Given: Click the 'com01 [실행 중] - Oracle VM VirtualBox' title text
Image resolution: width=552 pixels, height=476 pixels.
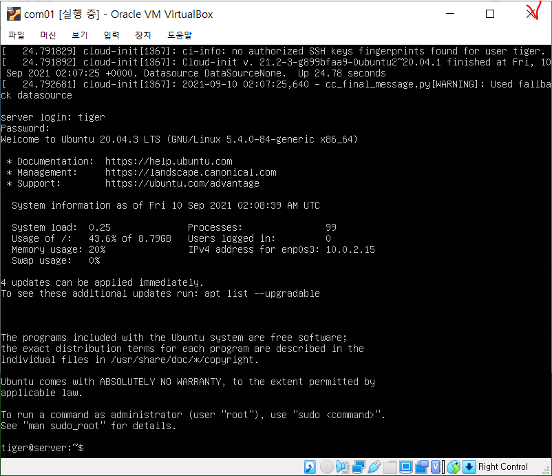Looking at the screenshot, I should tap(118, 14).
